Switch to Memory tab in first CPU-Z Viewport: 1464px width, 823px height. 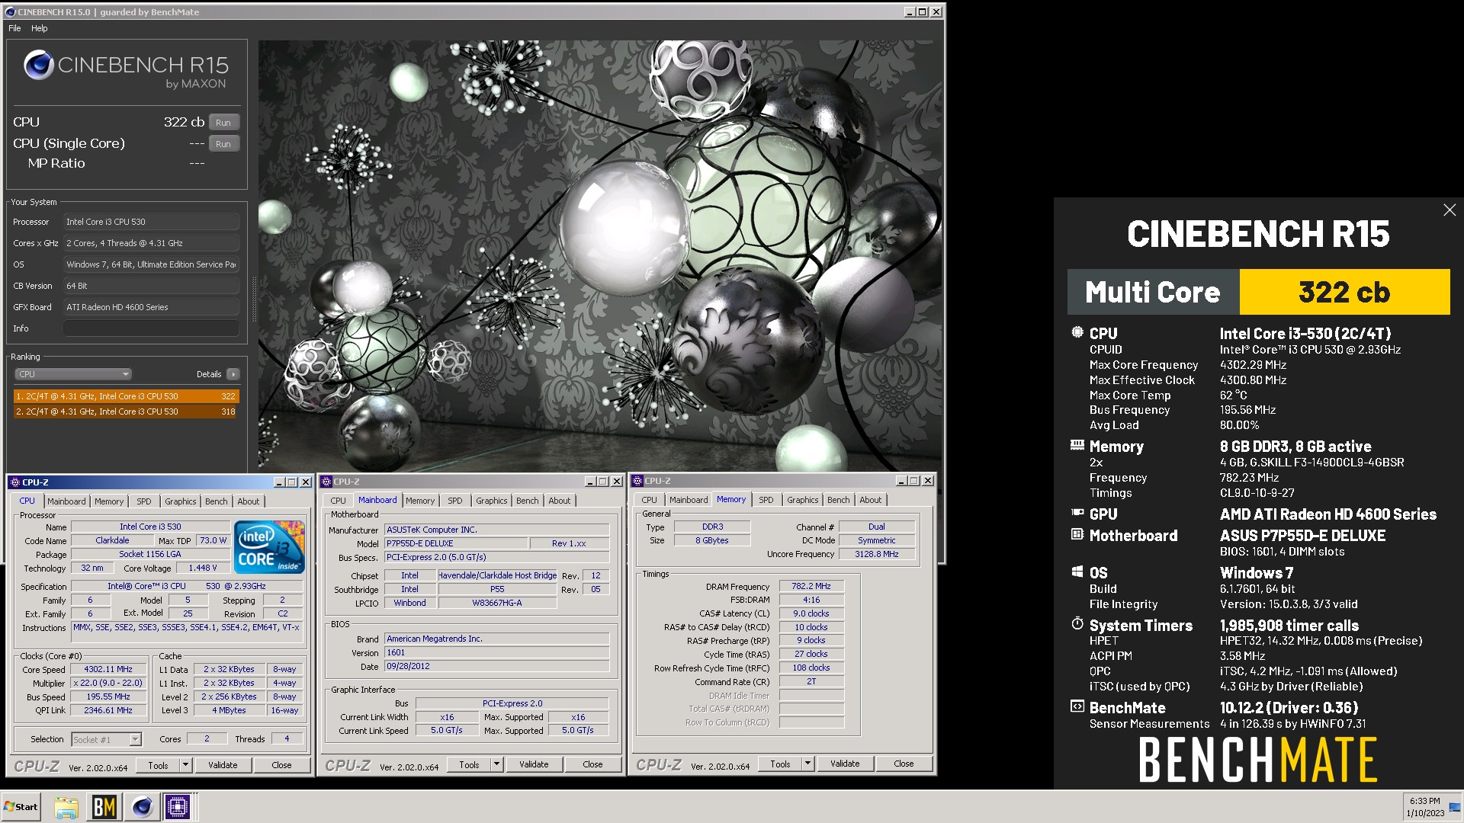pos(109,501)
